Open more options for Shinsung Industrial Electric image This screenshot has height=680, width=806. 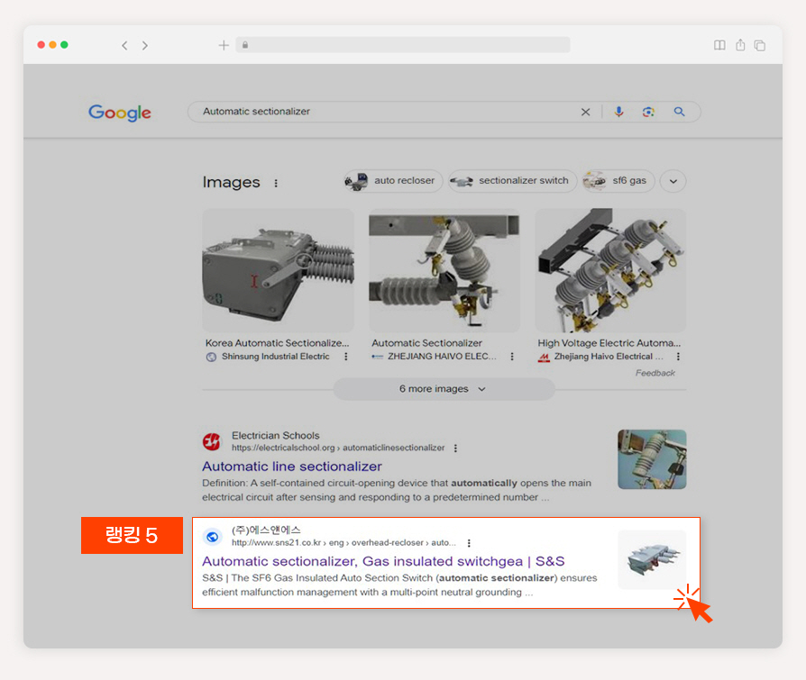click(x=346, y=357)
